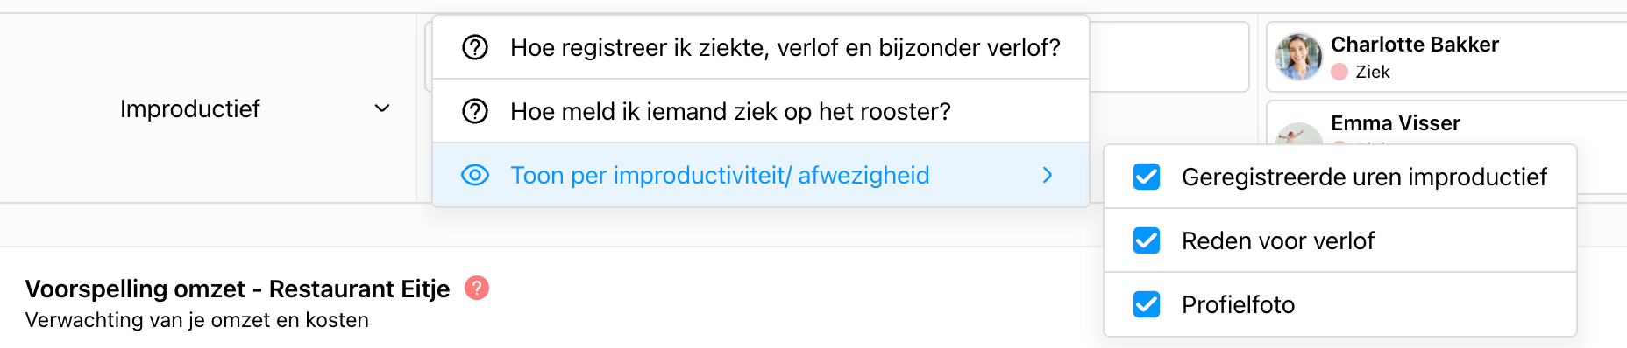
Task: Click Emma Visser's profile avatar
Action: point(1298,133)
